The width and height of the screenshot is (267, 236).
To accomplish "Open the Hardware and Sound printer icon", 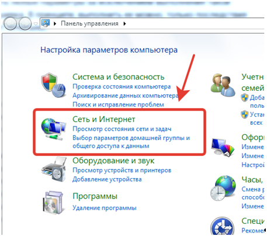I will click(54, 169).
